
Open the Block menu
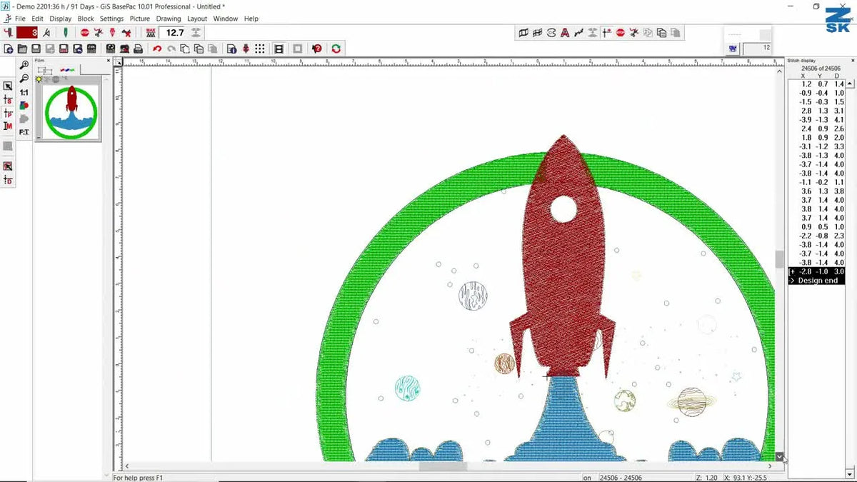86,19
